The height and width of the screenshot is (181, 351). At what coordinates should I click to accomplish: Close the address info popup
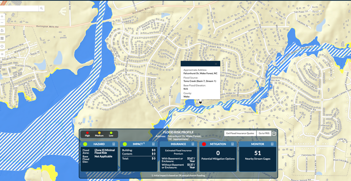coord(216,64)
